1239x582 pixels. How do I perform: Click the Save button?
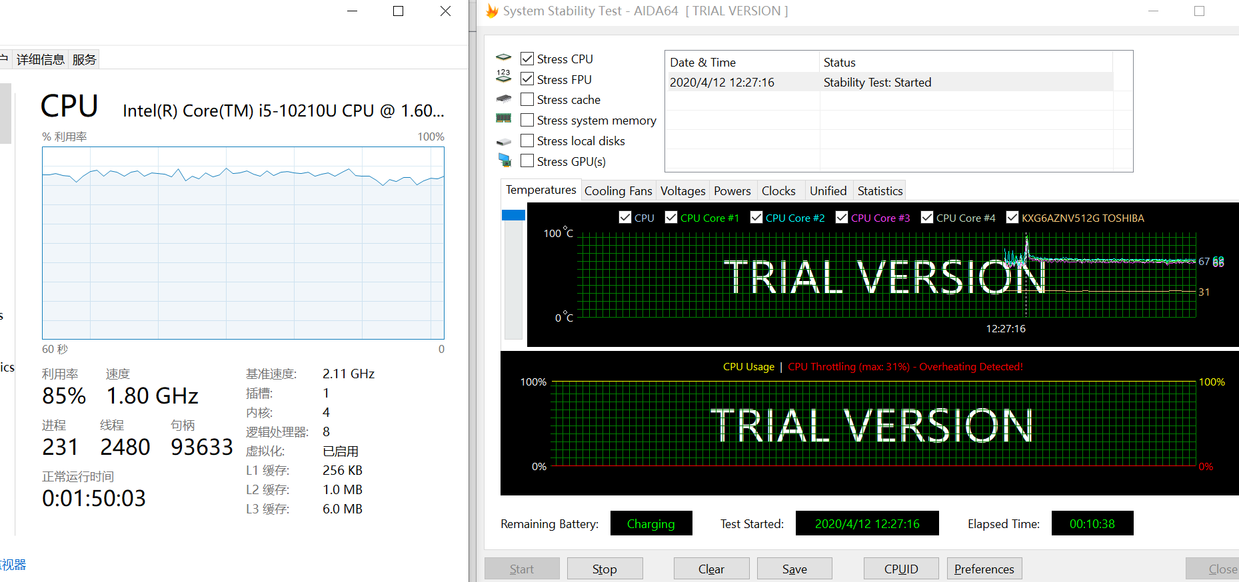[794, 569]
